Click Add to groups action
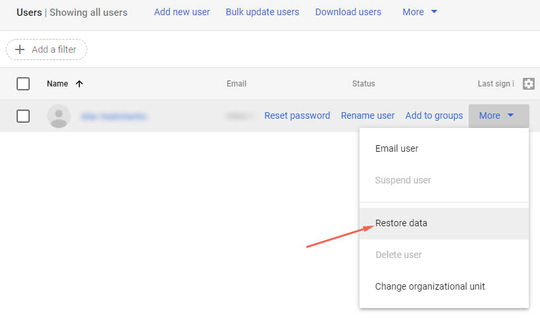 click(x=434, y=116)
